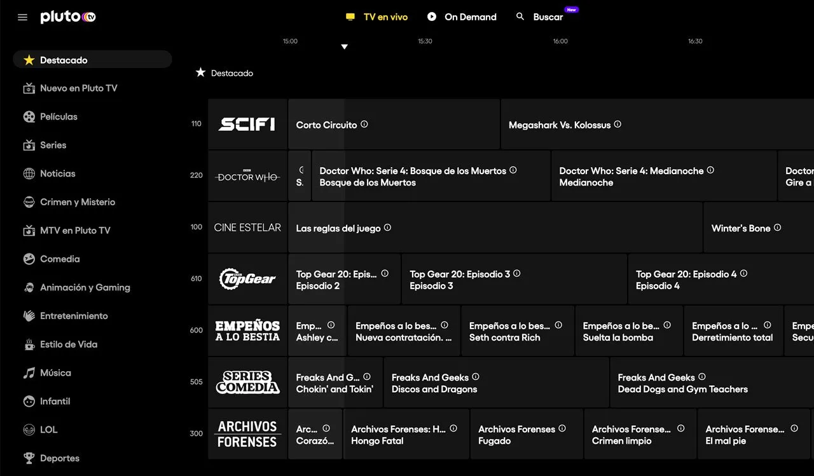Open Buscar search

[539, 17]
